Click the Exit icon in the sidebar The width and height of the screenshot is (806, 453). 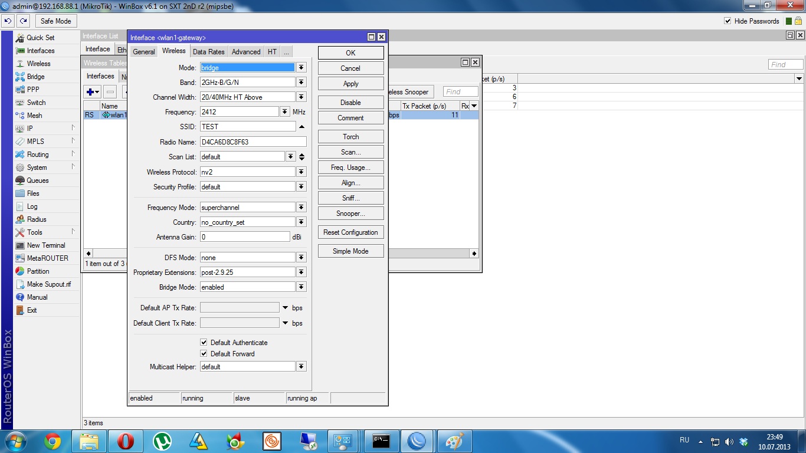point(21,310)
